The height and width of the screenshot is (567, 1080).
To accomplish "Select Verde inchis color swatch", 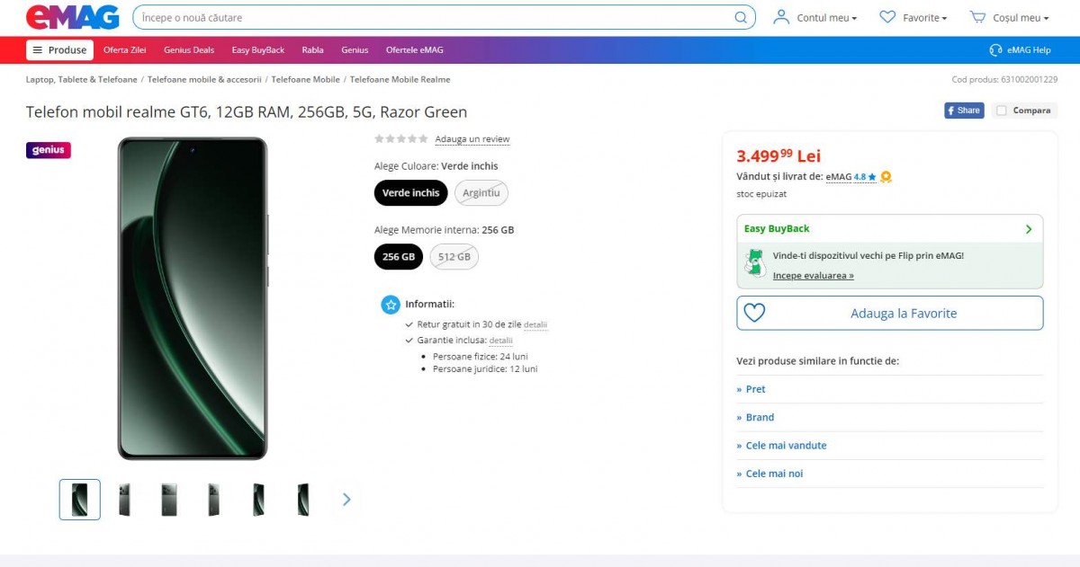I will [x=410, y=193].
